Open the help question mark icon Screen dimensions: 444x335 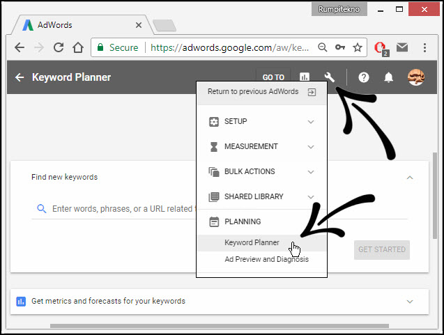click(x=364, y=77)
